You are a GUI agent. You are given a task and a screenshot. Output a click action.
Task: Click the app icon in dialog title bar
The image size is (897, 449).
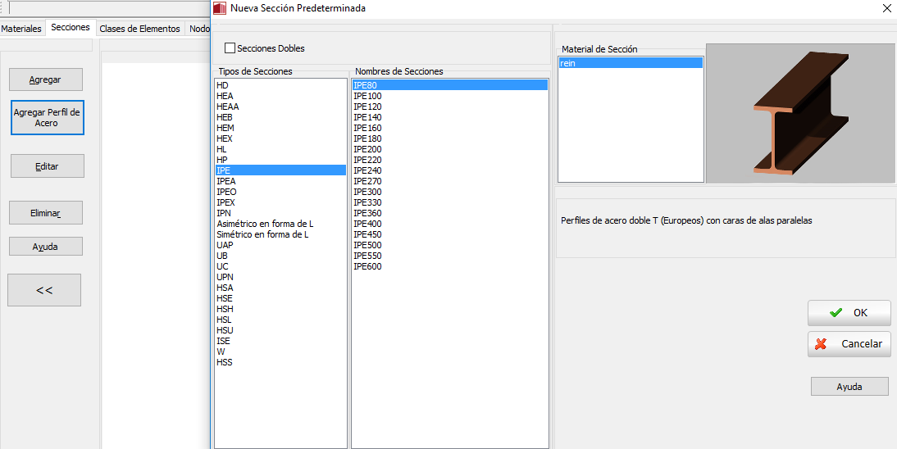click(219, 8)
